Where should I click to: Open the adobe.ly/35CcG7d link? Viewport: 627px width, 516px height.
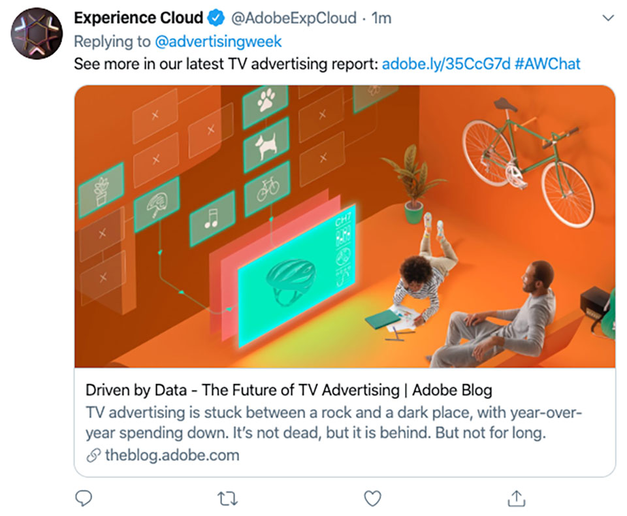[x=446, y=64]
